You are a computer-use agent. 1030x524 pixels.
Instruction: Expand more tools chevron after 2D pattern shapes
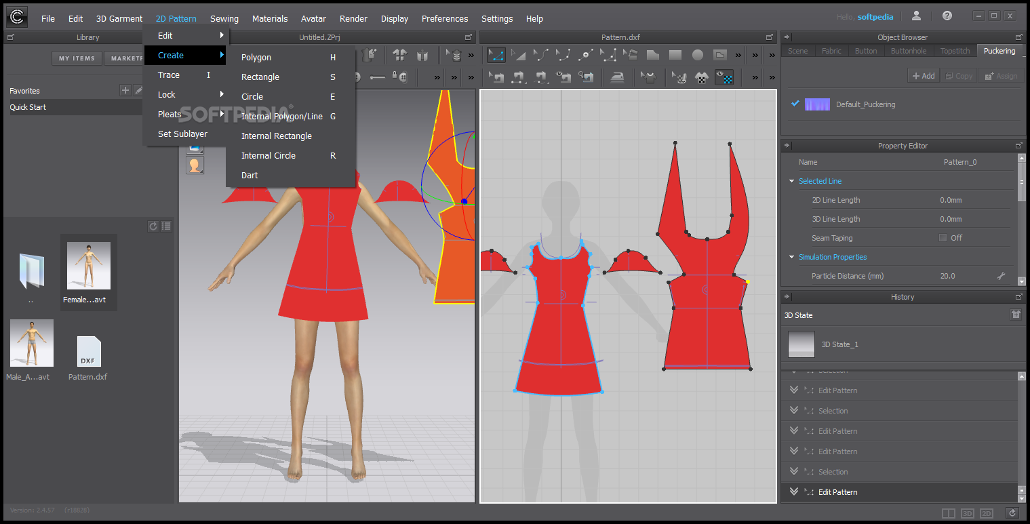coord(738,55)
